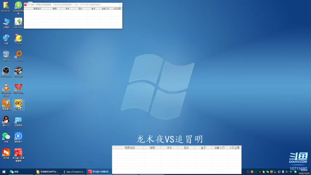Launch the CF login game shortcut
Viewport: 311px width, 175px height.
[x=18, y=72]
